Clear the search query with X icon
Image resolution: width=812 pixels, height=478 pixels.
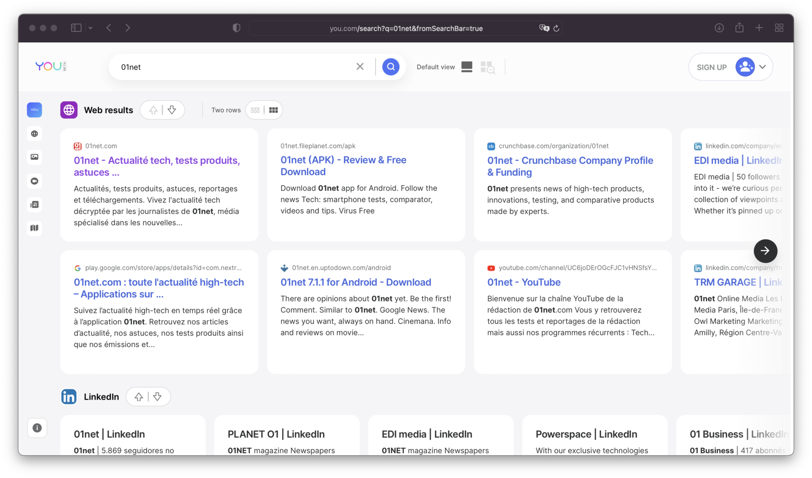[360, 66]
